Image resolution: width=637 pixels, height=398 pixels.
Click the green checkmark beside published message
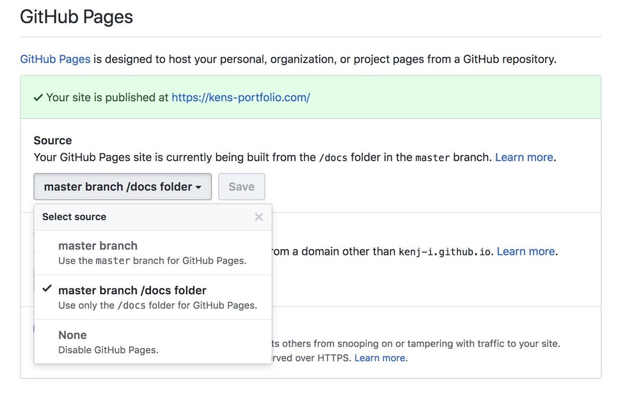(x=38, y=98)
